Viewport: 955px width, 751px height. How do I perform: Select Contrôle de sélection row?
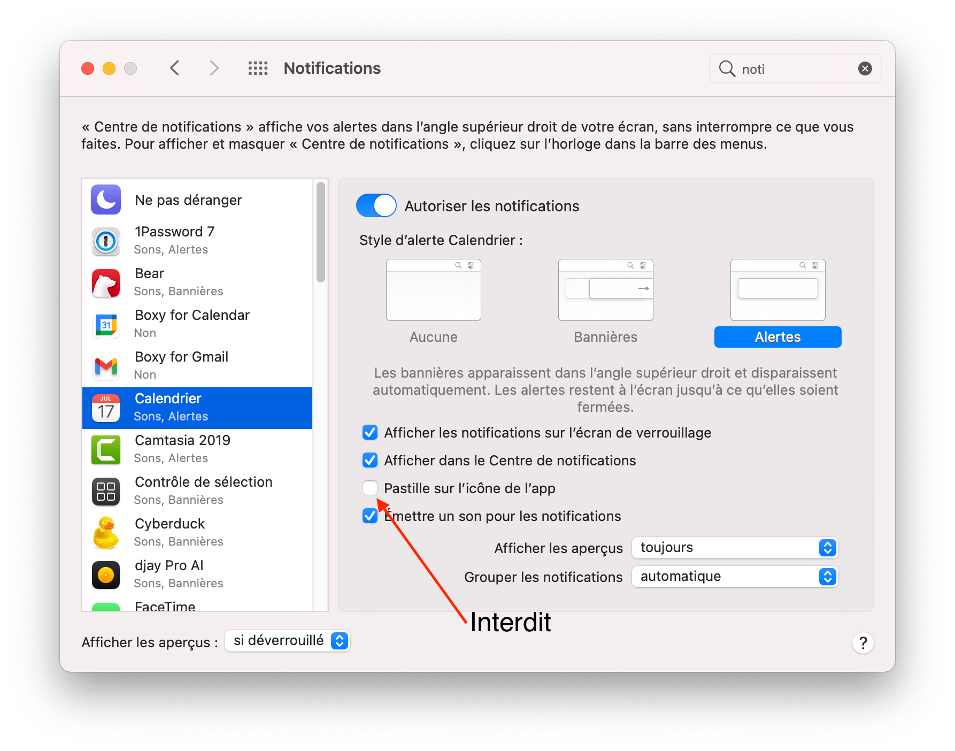(x=197, y=492)
